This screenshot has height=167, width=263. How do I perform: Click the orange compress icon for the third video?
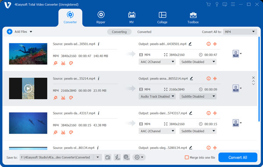point(215,113)
